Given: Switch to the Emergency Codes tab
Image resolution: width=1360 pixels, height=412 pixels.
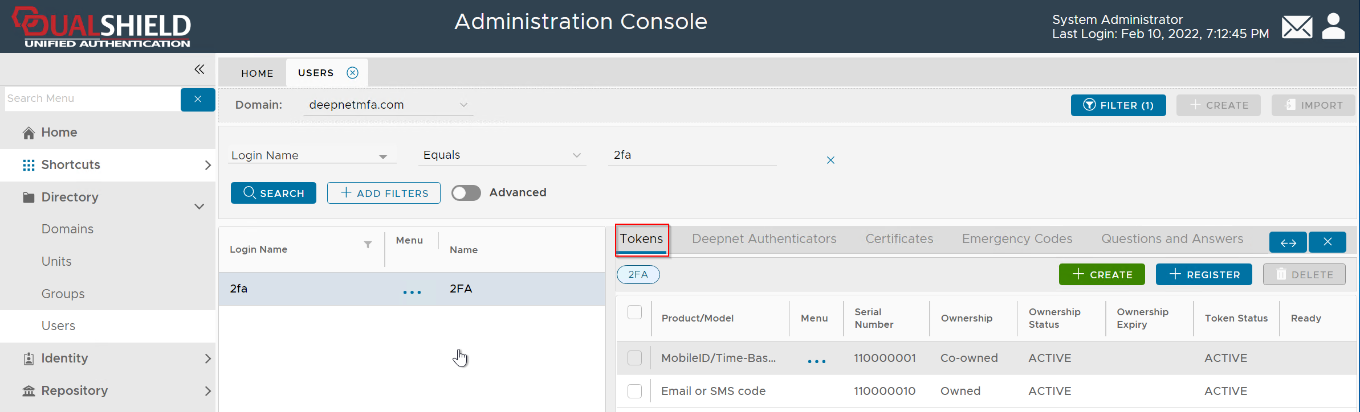Looking at the screenshot, I should pos(1017,239).
